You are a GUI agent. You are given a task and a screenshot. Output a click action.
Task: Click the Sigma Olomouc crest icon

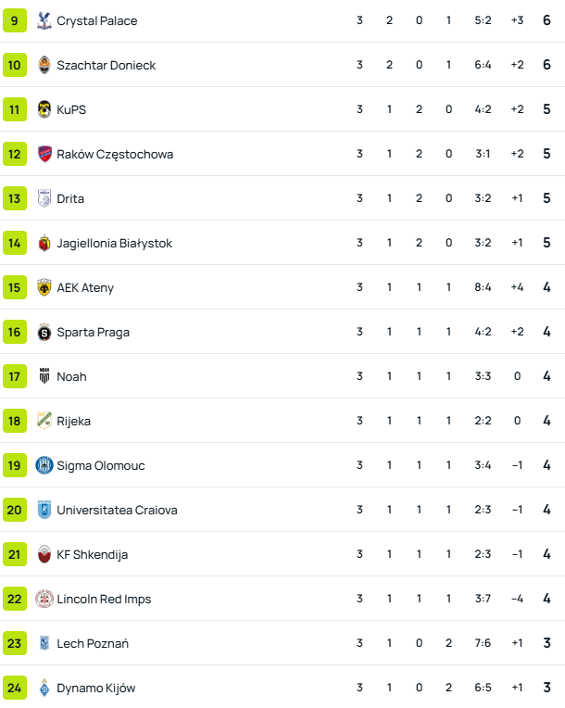[44, 465]
